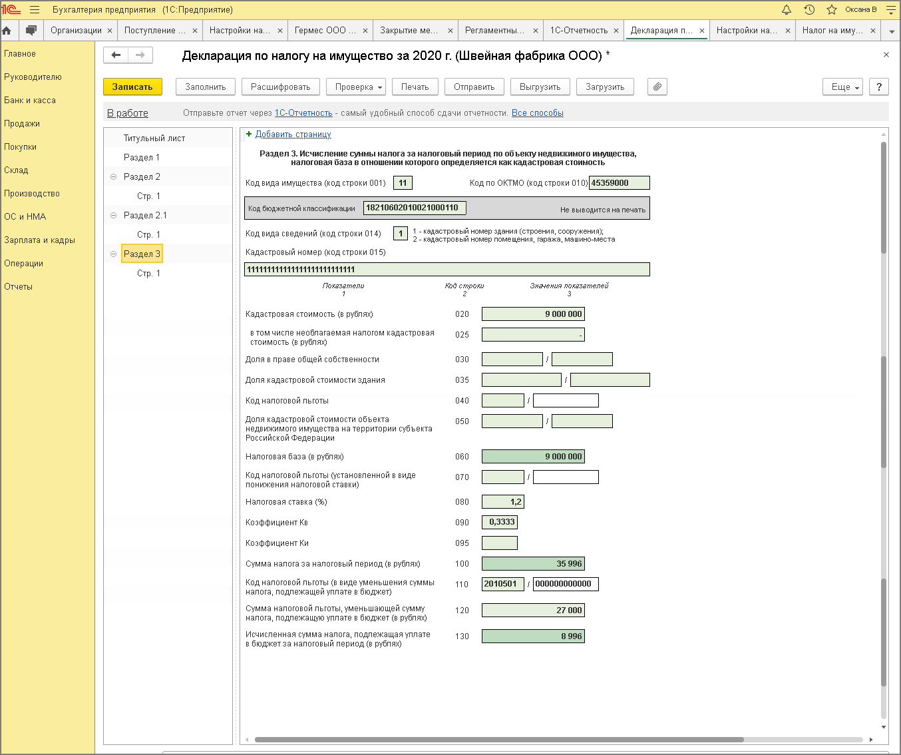The height and width of the screenshot is (755, 901).
Task: Click the Заполнить button
Action: [x=206, y=87]
